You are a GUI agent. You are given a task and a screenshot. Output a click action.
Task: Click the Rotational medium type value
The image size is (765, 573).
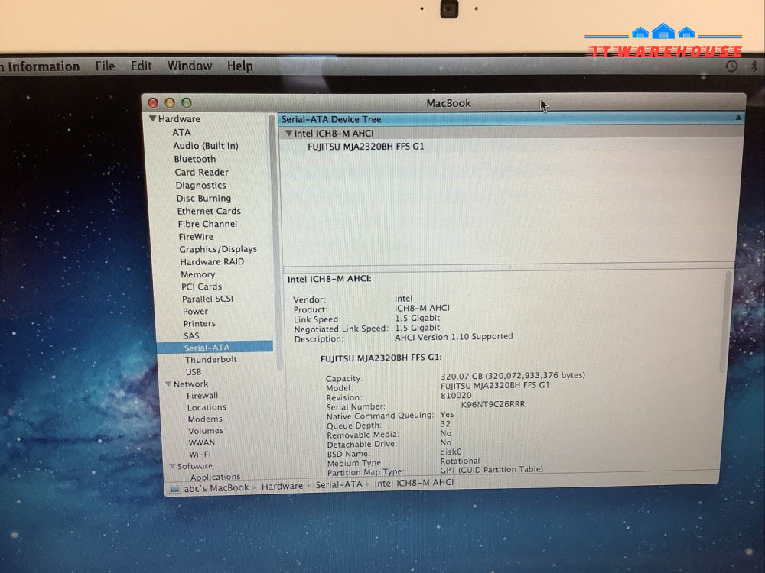(x=460, y=461)
